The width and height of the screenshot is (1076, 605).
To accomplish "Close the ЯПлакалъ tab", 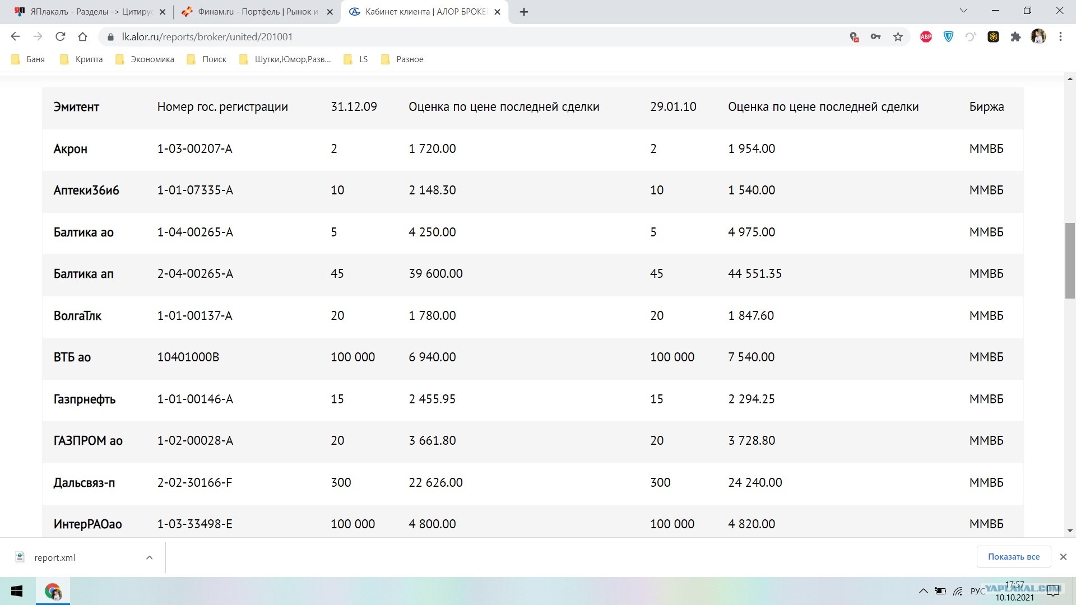I will click(x=163, y=12).
